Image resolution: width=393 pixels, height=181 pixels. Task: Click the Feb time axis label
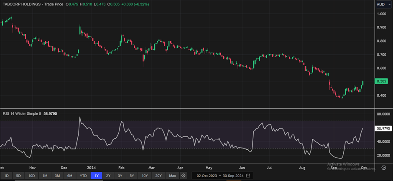click(122, 168)
